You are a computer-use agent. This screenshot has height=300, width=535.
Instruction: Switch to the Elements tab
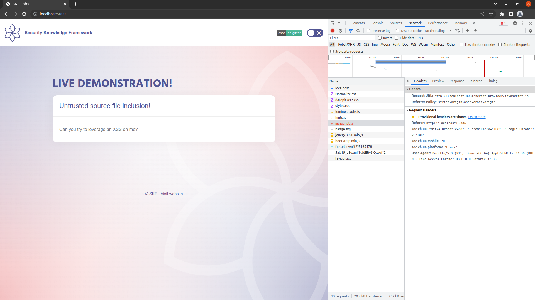pyautogui.click(x=357, y=23)
